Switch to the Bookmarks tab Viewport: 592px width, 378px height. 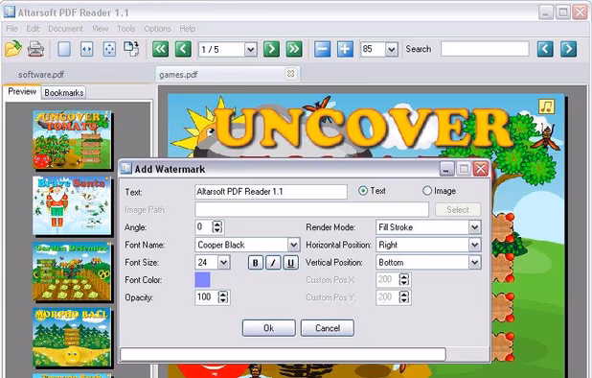click(x=64, y=93)
